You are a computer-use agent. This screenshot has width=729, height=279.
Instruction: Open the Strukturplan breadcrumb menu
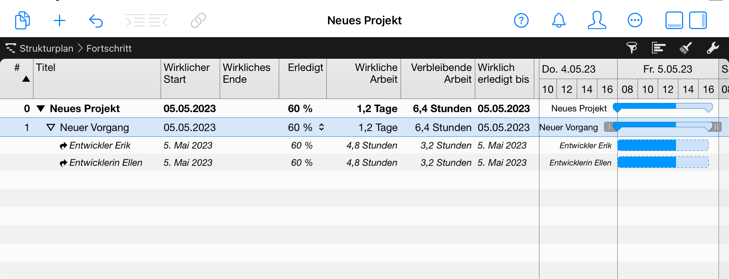pos(46,48)
